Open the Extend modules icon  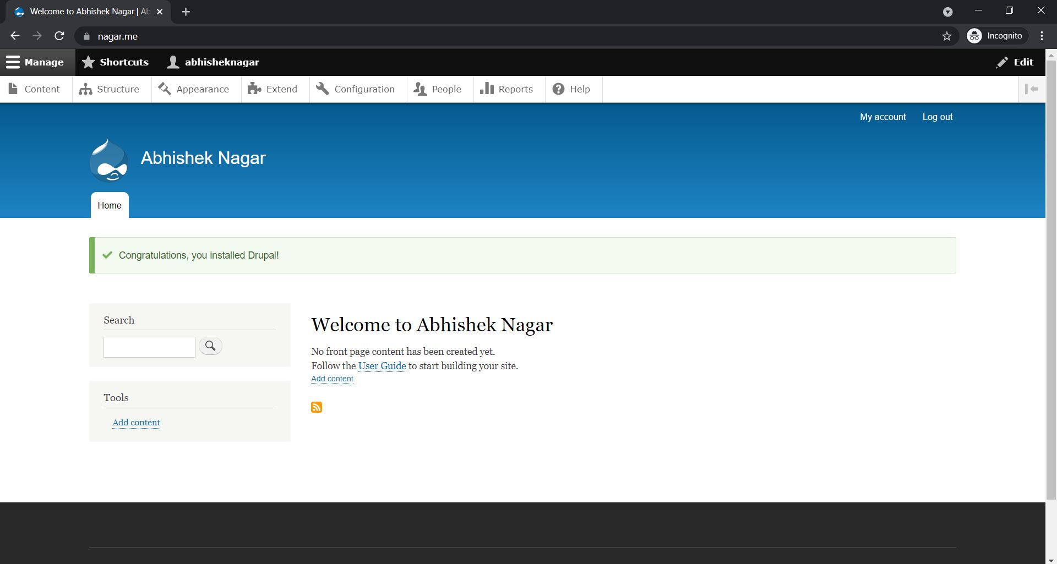pos(254,89)
